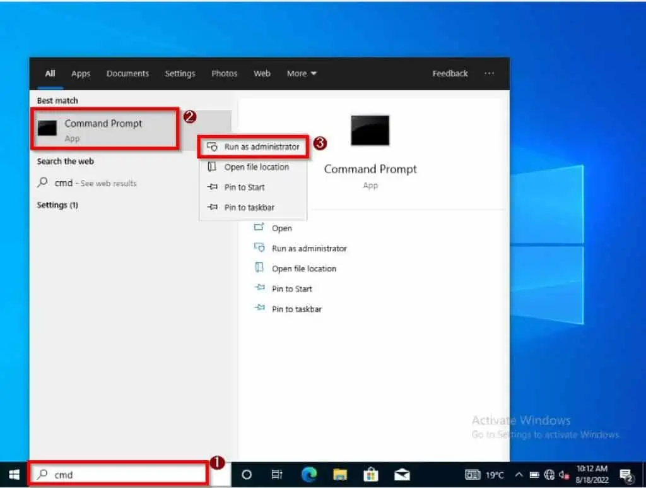646x488 pixels.
Task: Click the battery tray icon
Action: 534,475
